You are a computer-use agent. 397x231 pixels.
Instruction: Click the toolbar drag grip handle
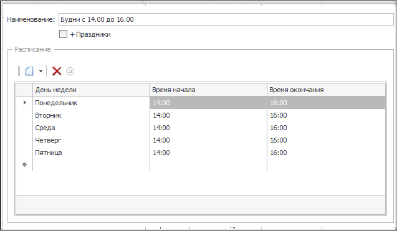(x=19, y=71)
